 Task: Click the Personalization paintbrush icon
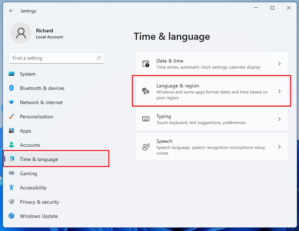point(11,117)
